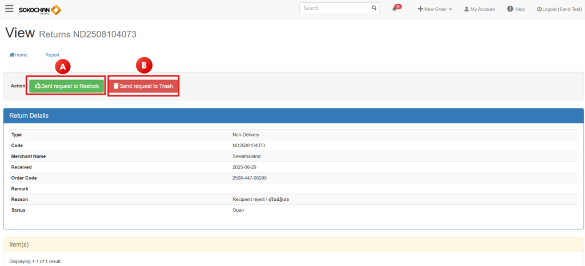Screen dimensions: 585x266
Task: Click the red circle marker A
Action: click(63, 66)
